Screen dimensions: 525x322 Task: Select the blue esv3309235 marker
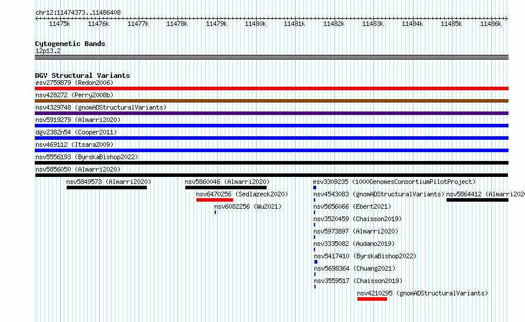pos(315,188)
